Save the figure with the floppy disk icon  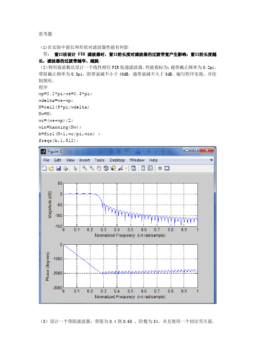pos(59,168)
